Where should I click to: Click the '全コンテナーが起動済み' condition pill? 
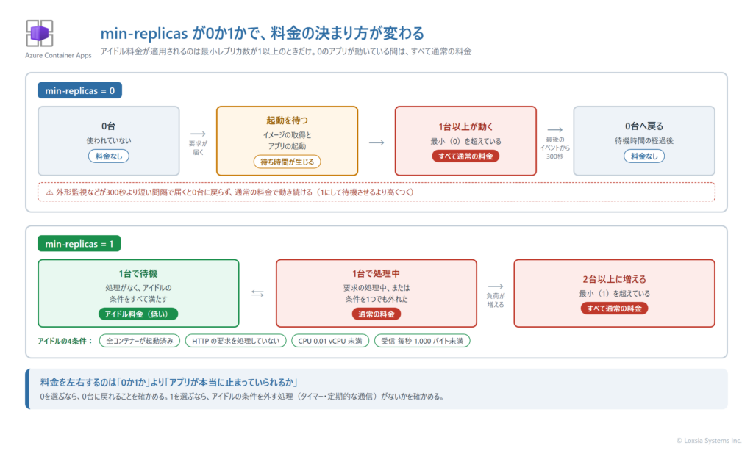pos(140,341)
